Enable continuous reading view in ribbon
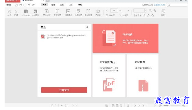The width and height of the screenshot is (192, 110). pos(78,13)
